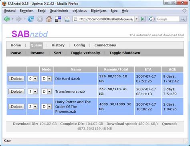This screenshot has width=190, height=146.
Task: Click the Firefox icon in title bar
Action: coord(4,4)
